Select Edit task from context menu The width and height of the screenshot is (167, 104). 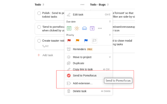(x=78, y=15)
